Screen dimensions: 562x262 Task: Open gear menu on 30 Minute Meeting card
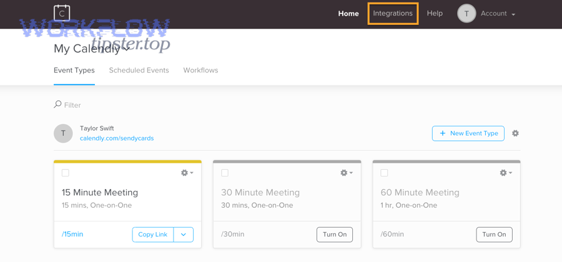pos(347,173)
